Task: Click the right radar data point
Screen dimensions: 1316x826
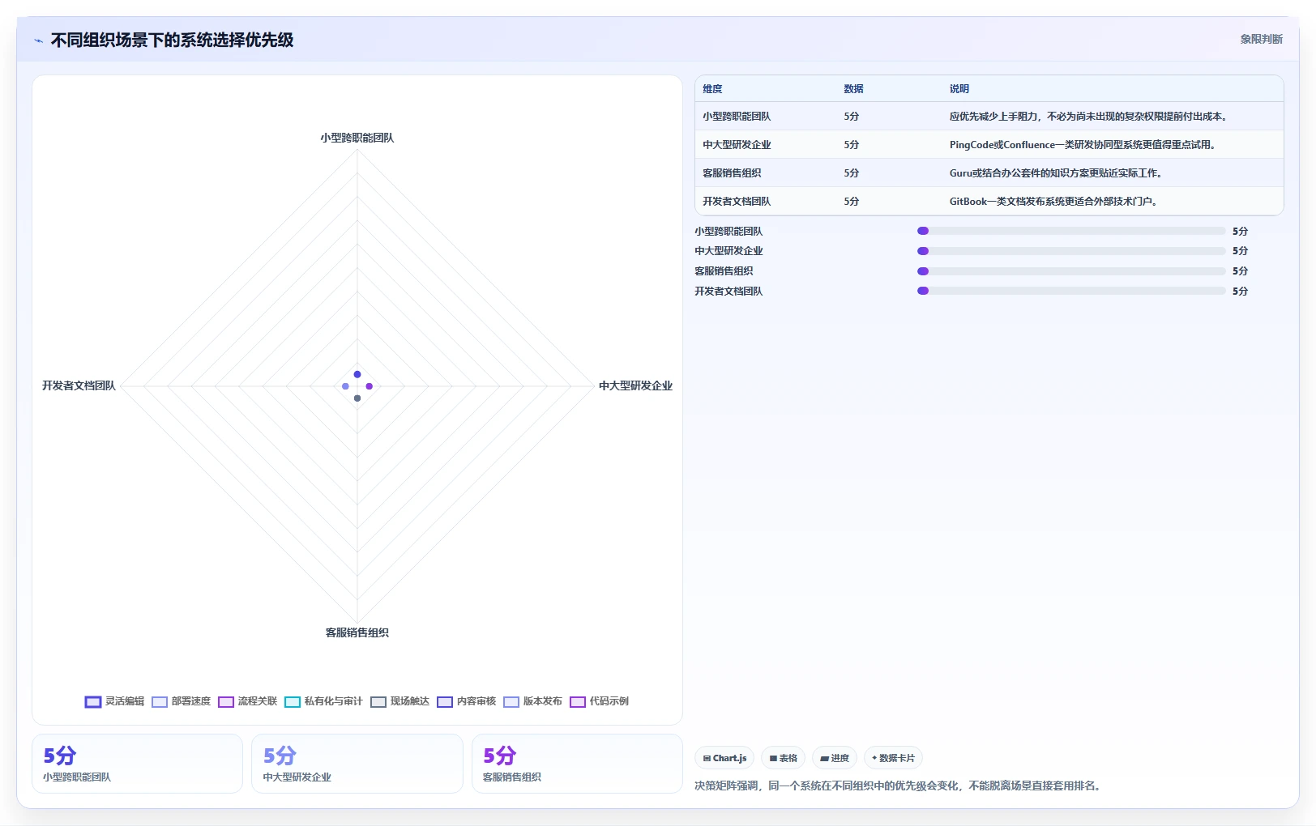Action: click(370, 386)
